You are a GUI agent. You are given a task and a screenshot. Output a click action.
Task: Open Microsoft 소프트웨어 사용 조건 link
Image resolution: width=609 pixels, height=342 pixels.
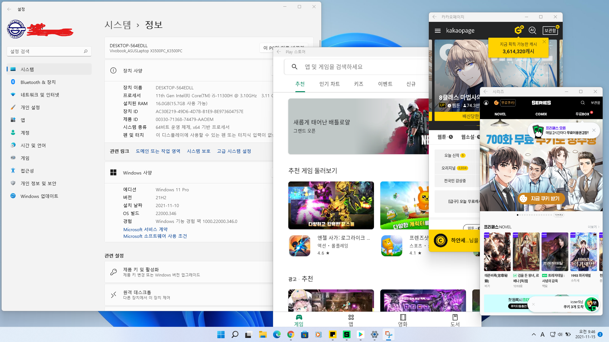[155, 236]
